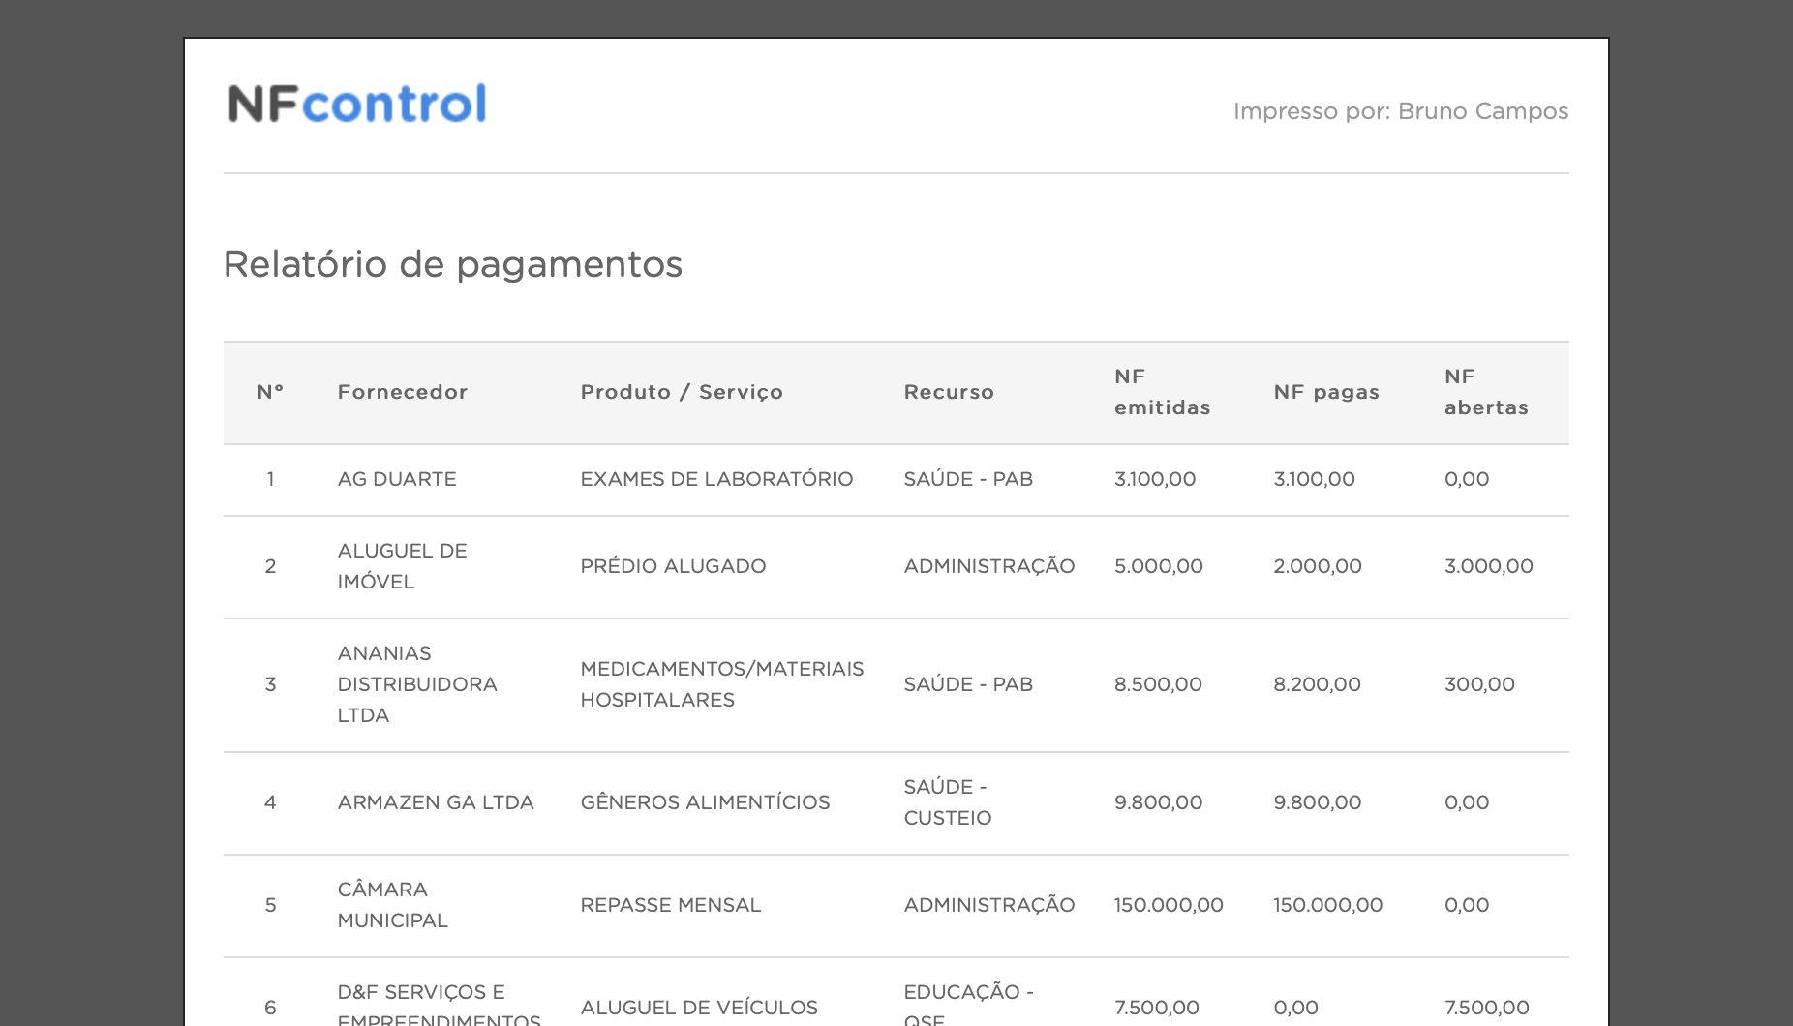Select the SAÚDE - CUSTEIO resource cell

point(947,802)
